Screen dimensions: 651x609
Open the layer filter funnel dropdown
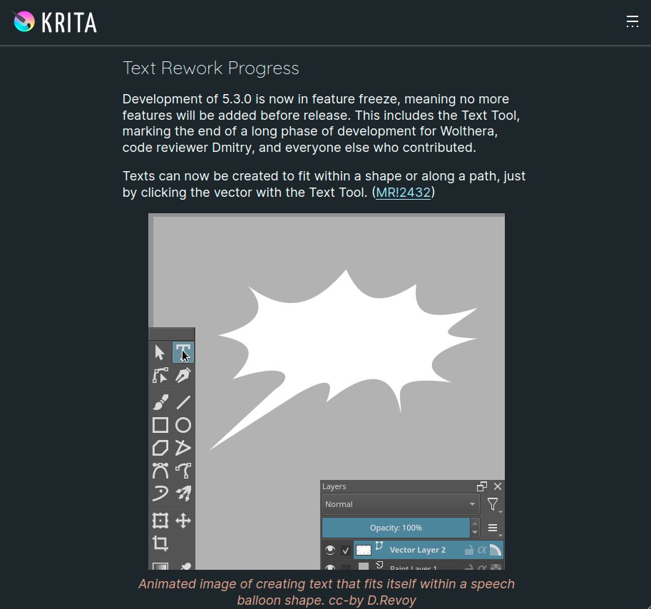point(493,505)
